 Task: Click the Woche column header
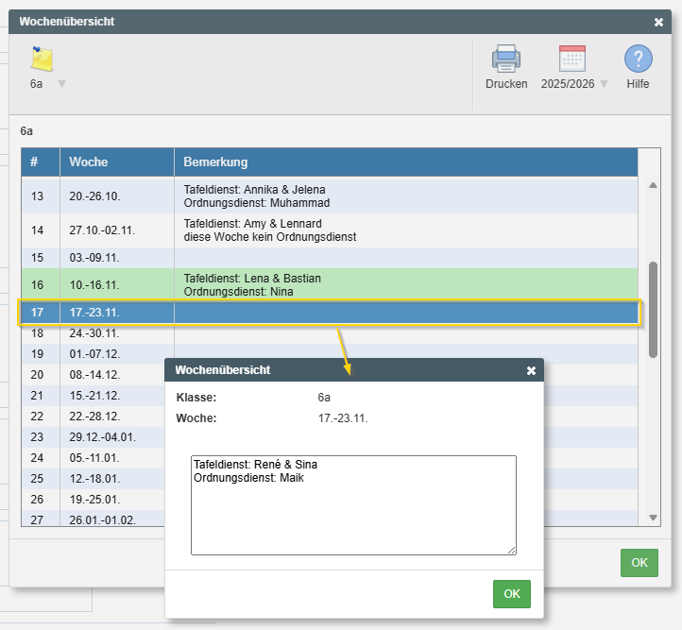(x=116, y=162)
